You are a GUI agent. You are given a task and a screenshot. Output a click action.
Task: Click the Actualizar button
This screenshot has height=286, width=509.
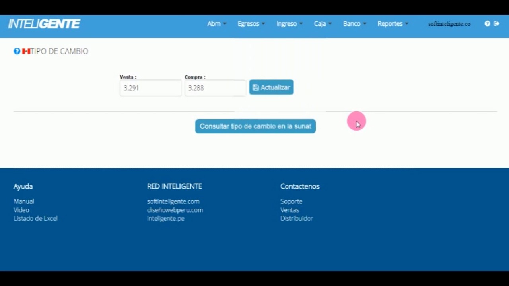(x=271, y=87)
